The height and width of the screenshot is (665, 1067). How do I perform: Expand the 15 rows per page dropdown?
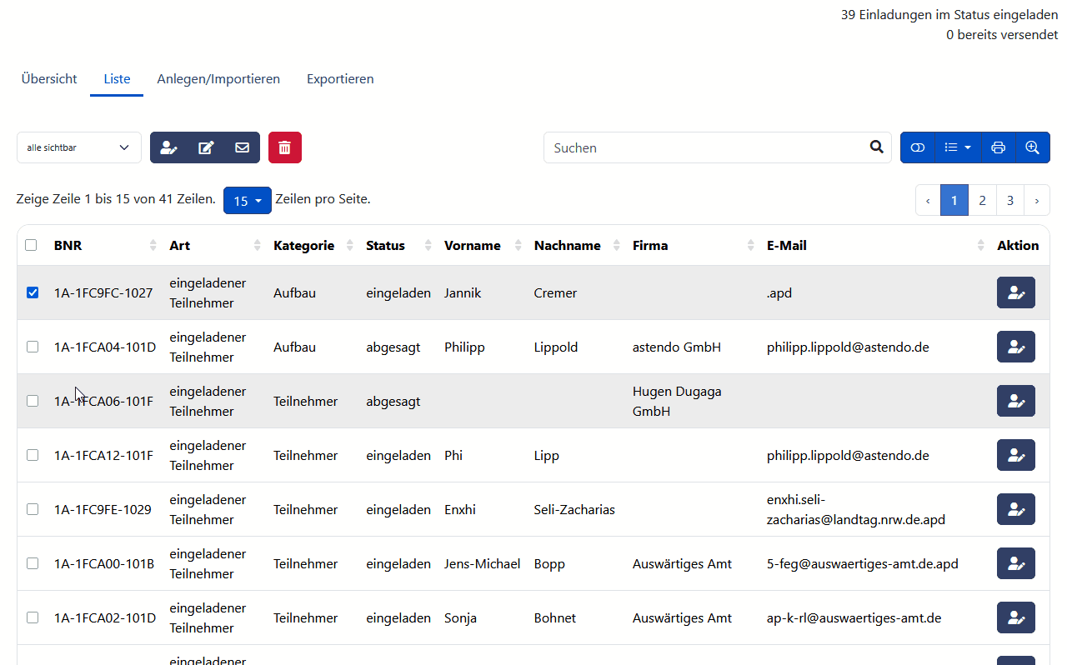click(247, 201)
